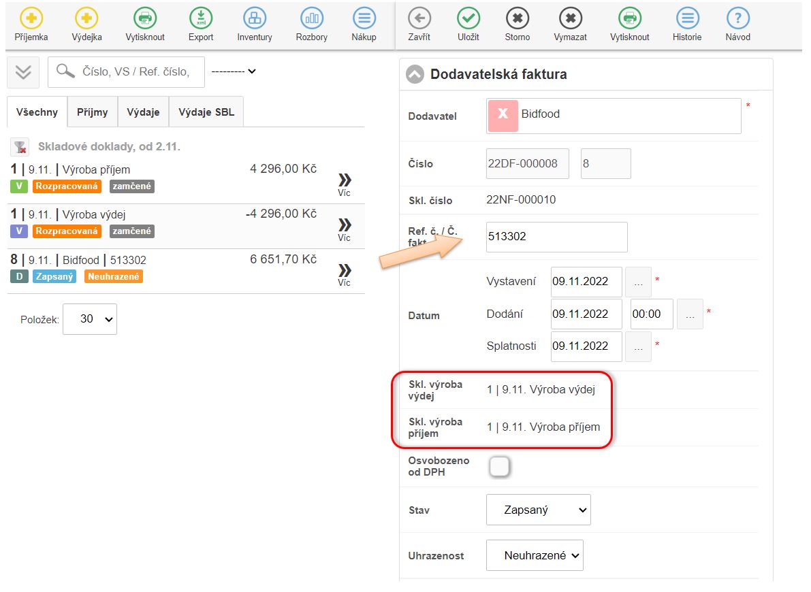Open the Stav dropdown showing Zapsaný

pyautogui.click(x=538, y=510)
